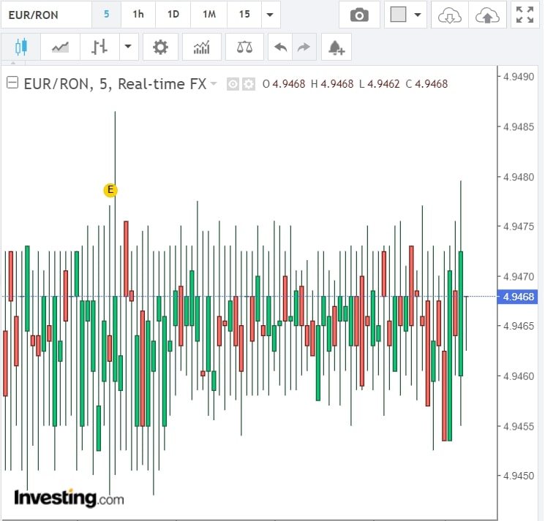The image size is (545, 521).
Task: Open the bar style dropdown arrow
Action: pyautogui.click(x=128, y=47)
